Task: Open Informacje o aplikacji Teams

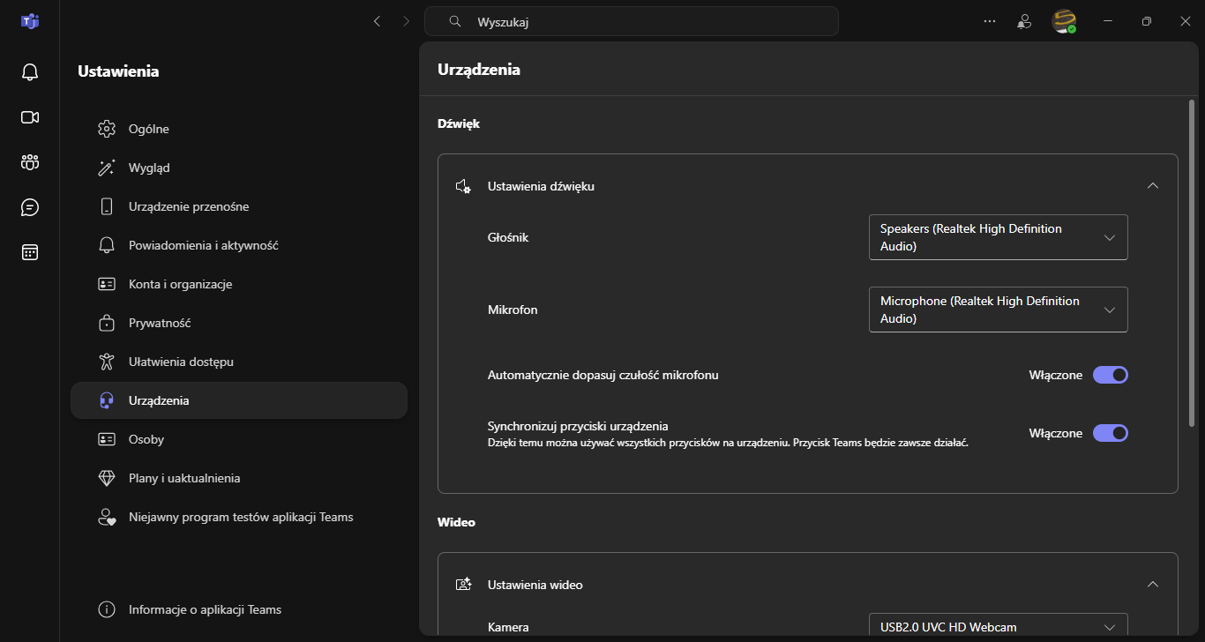Action: (205, 609)
